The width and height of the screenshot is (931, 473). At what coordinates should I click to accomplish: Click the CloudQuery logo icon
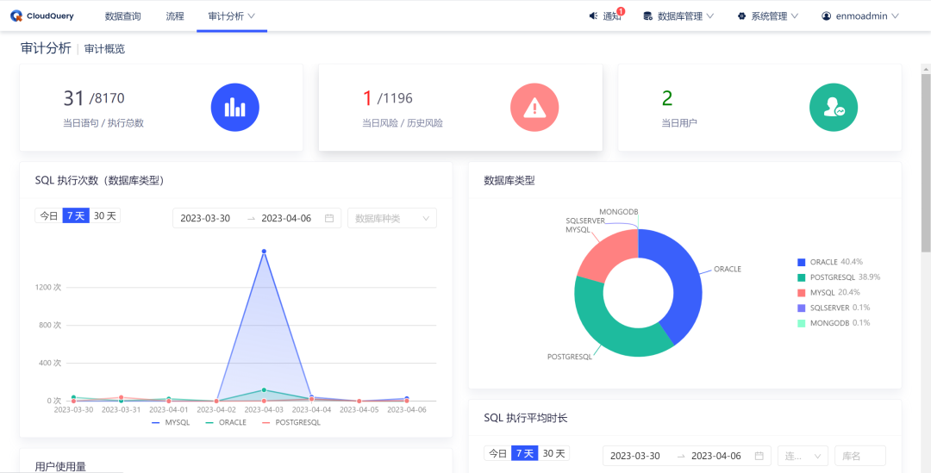16,16
